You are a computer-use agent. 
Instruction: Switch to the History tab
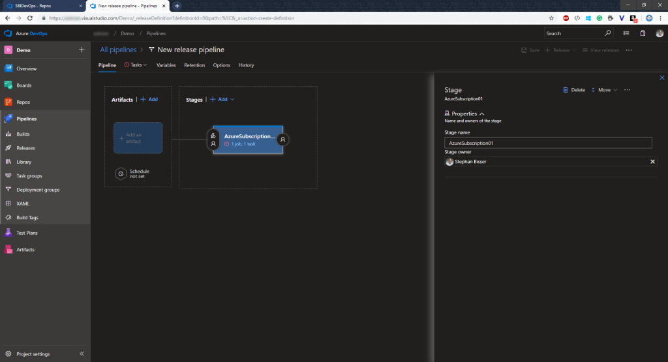point(246,65)
